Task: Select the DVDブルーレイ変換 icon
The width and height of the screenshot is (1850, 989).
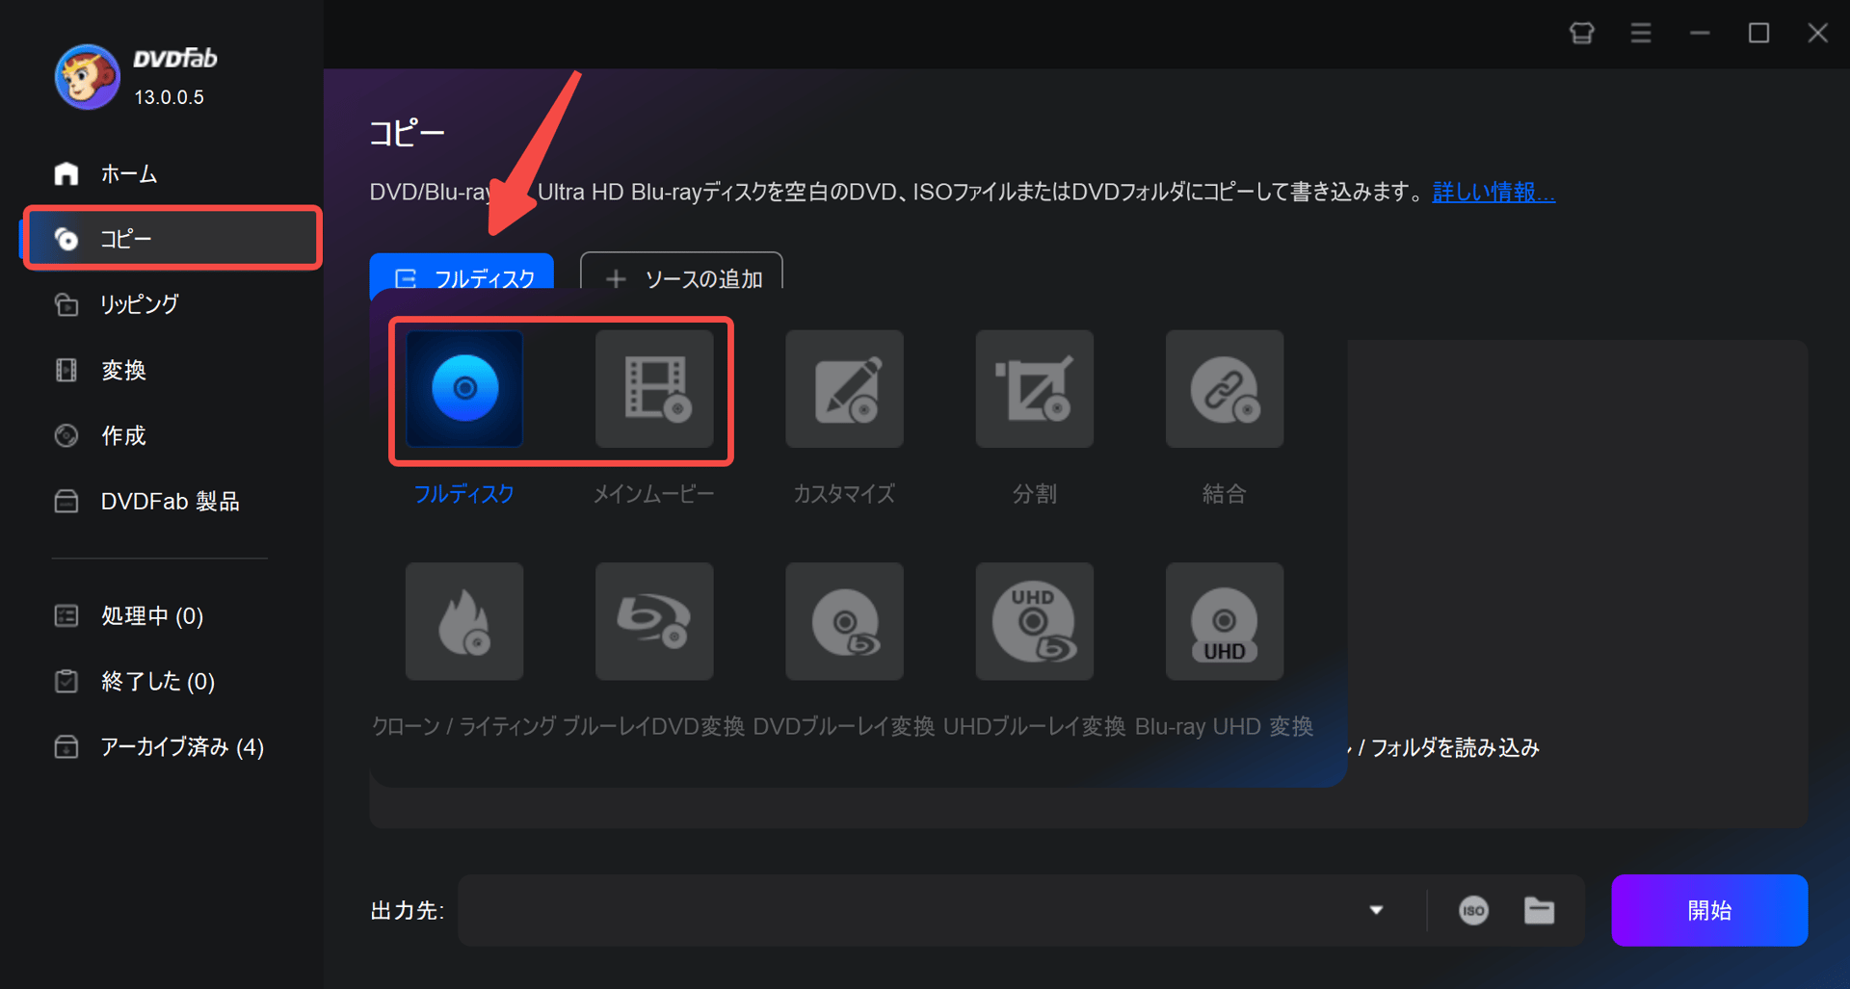Action: click(844, 621)
